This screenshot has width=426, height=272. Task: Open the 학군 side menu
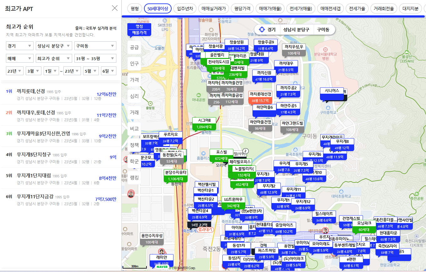(x=134, y=161)
